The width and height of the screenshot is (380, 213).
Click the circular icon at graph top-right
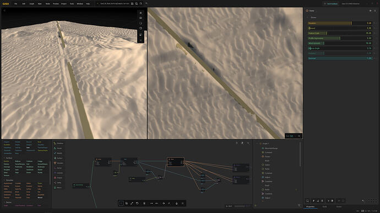point(242,143)
